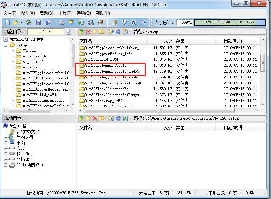Open the 工具(T) menu
The image size is (271, 199).
(65, 13)
